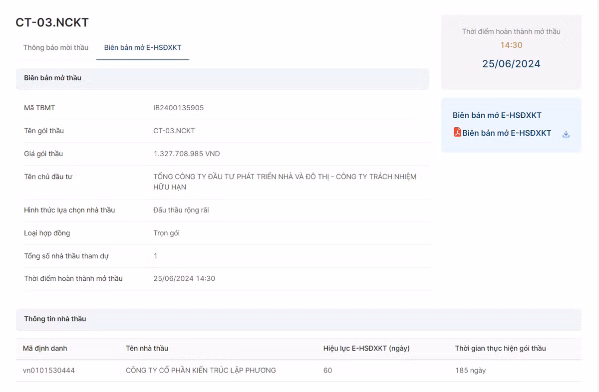Screen dimensions: 599x392
Task: Click the large 25/06/2024 date in the side card
Action: [x=511, y=64]
